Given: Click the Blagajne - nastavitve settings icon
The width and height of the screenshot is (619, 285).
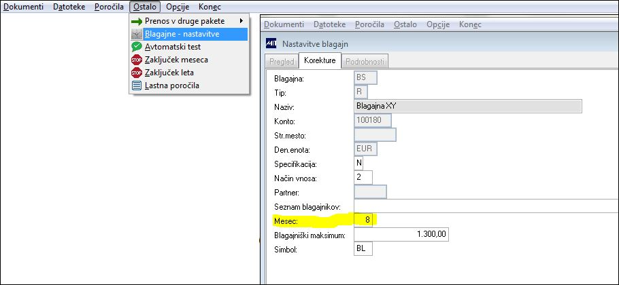Looking at the screenshot, I should pyautogui.click(x=137, y=34).
